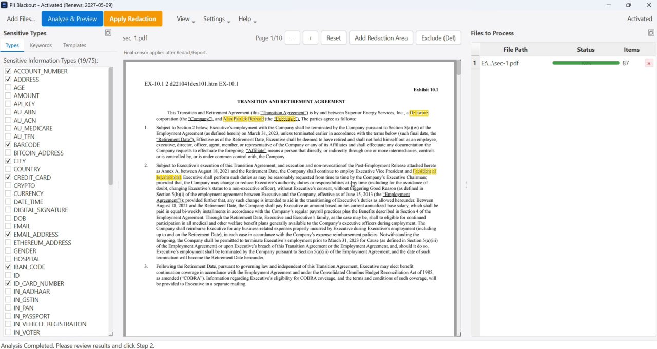Remove sec-1.pdf with red x icon
657x349 pixels.
(649, 63)
